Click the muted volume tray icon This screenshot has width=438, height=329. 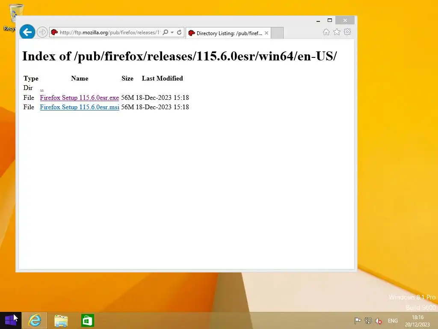(379, 320)
